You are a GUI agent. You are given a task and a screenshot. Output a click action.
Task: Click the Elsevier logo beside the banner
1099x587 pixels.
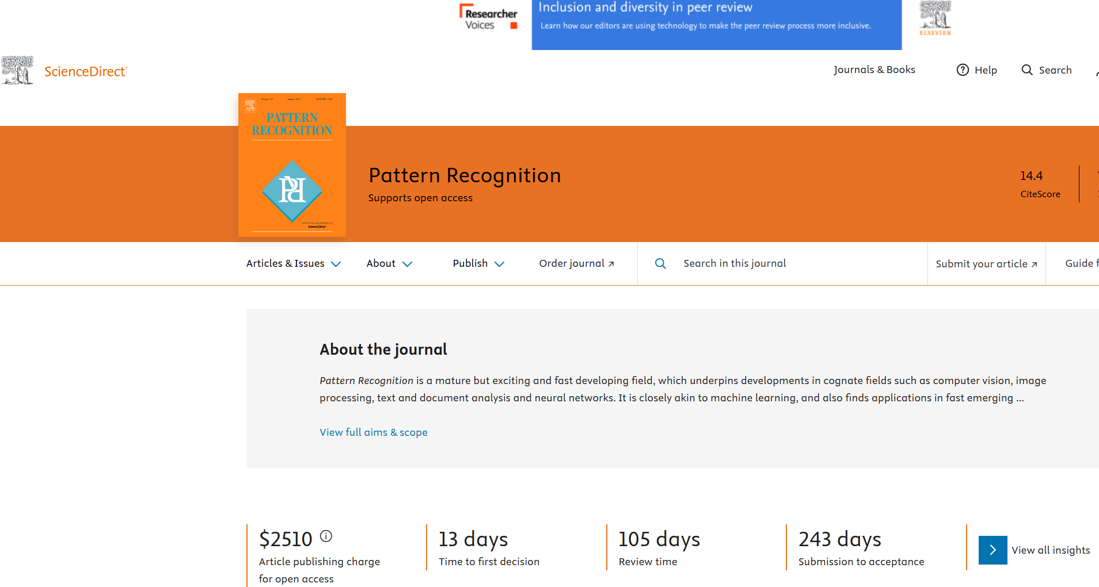[x=936, y=18]
